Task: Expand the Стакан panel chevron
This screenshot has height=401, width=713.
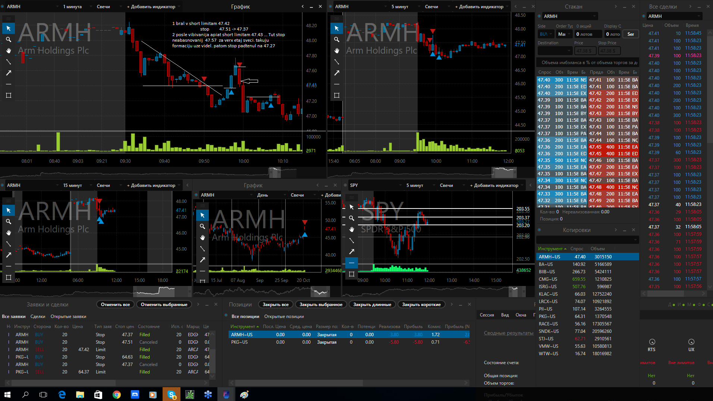Action: click(x=616, y=6)
